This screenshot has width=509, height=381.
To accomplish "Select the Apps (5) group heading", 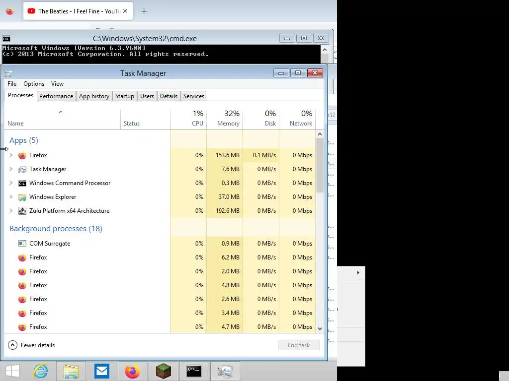I will (x=24, y=140).
